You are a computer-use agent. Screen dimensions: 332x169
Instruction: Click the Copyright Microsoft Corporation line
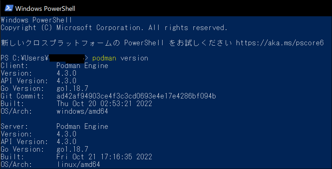pyautogui.click(x=114, y=28)
